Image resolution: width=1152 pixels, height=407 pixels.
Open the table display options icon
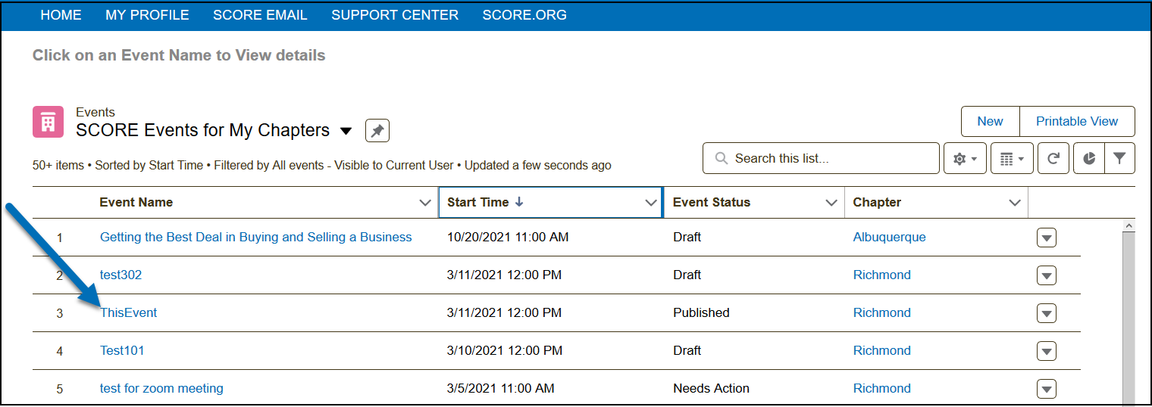point(1011,159)
